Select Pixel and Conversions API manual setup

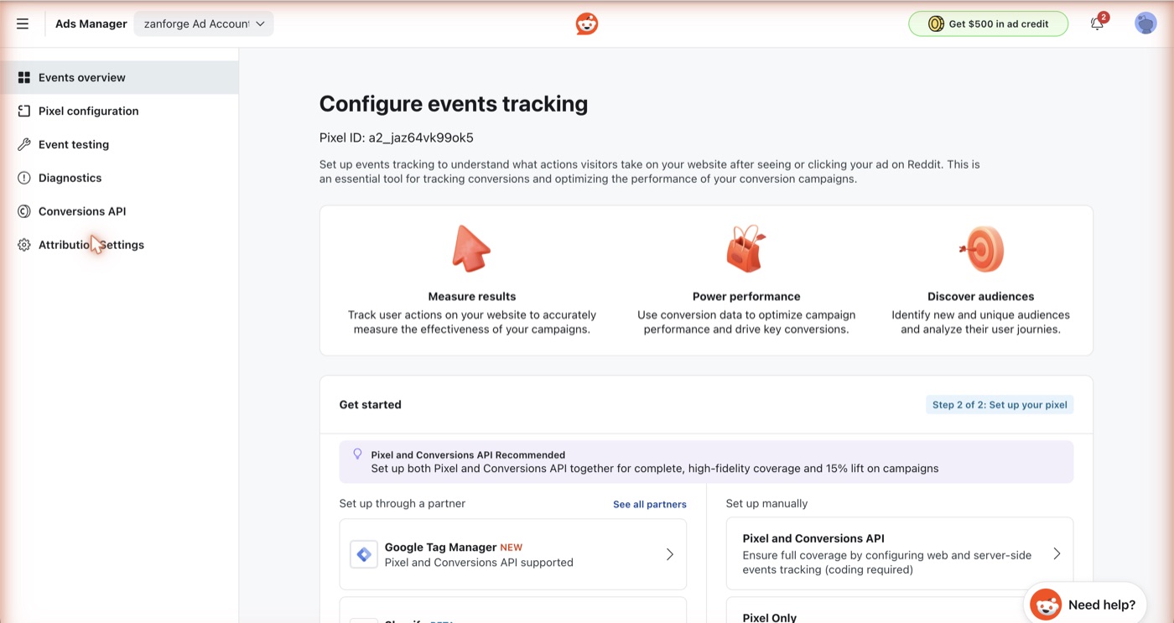click(899, 553)
